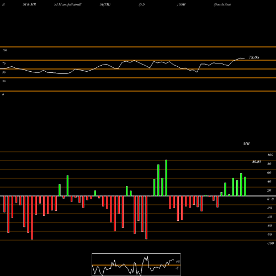Click the 'SI & MR' header label
This screenshot has height=276, width=276.
29,4
